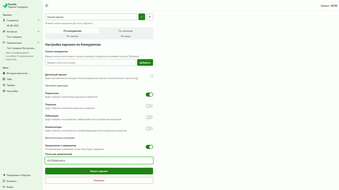339x190 pixels.
Task: Enable the Лайкающие toggle
Action: [x=149, y=117]
